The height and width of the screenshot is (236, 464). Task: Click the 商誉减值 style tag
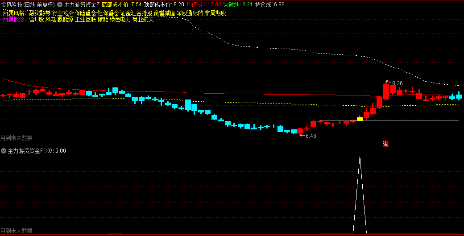coord(164,13)
